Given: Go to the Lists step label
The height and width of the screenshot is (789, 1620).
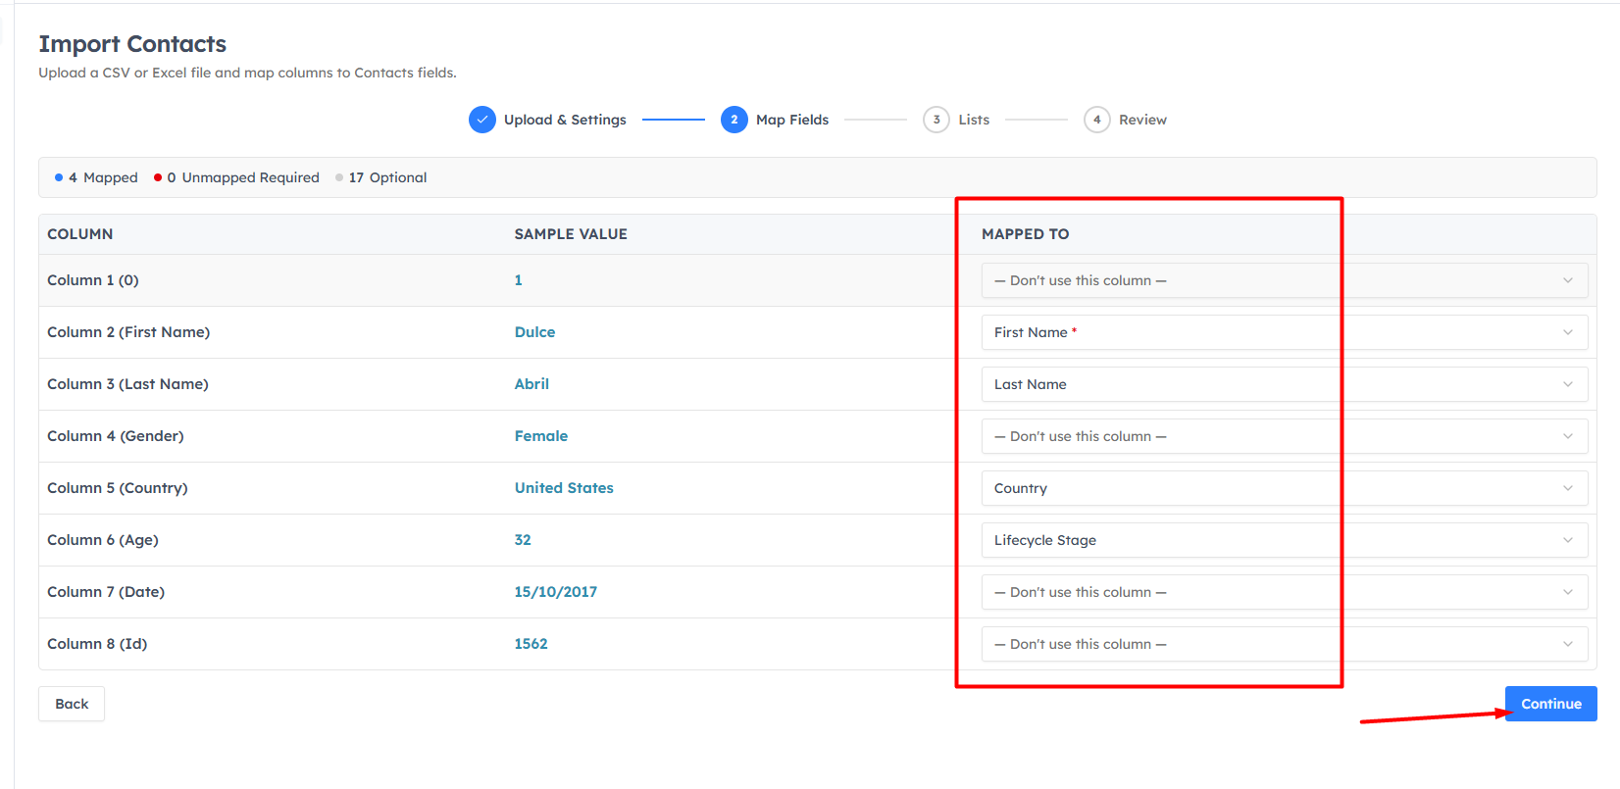Looking at the screenshot, I should coord(974,120).
